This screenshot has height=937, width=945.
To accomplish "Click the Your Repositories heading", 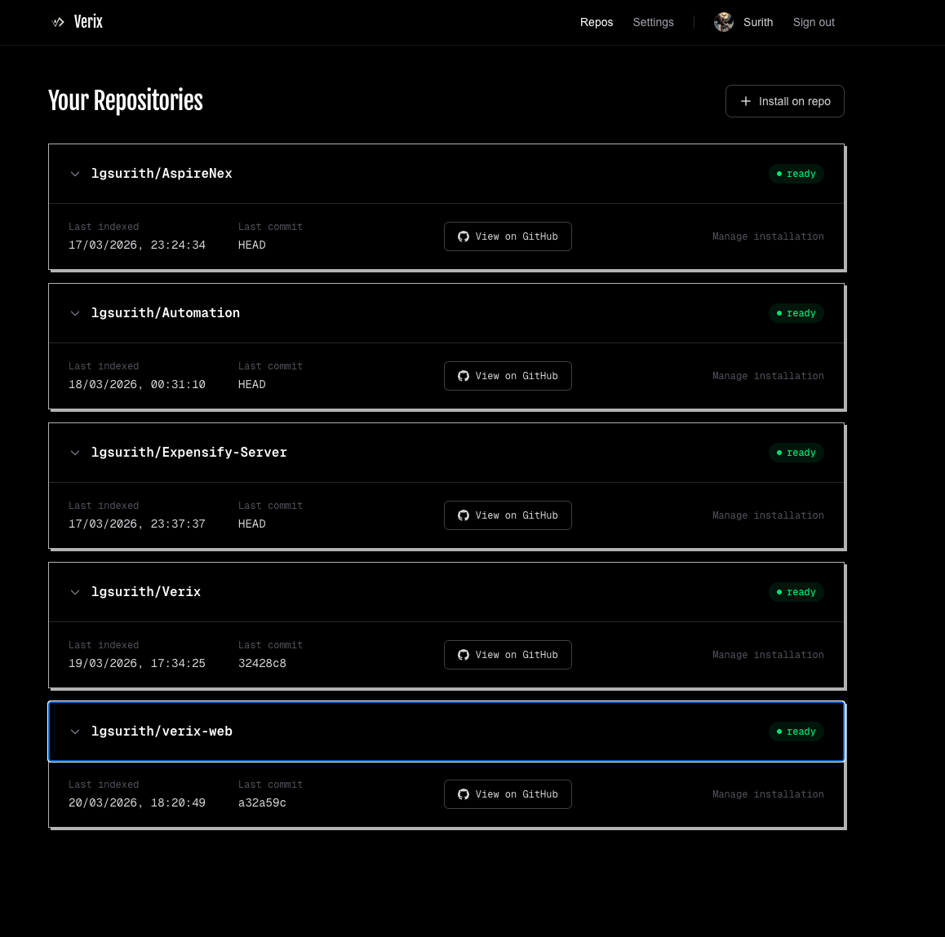I will click(126, 100).
